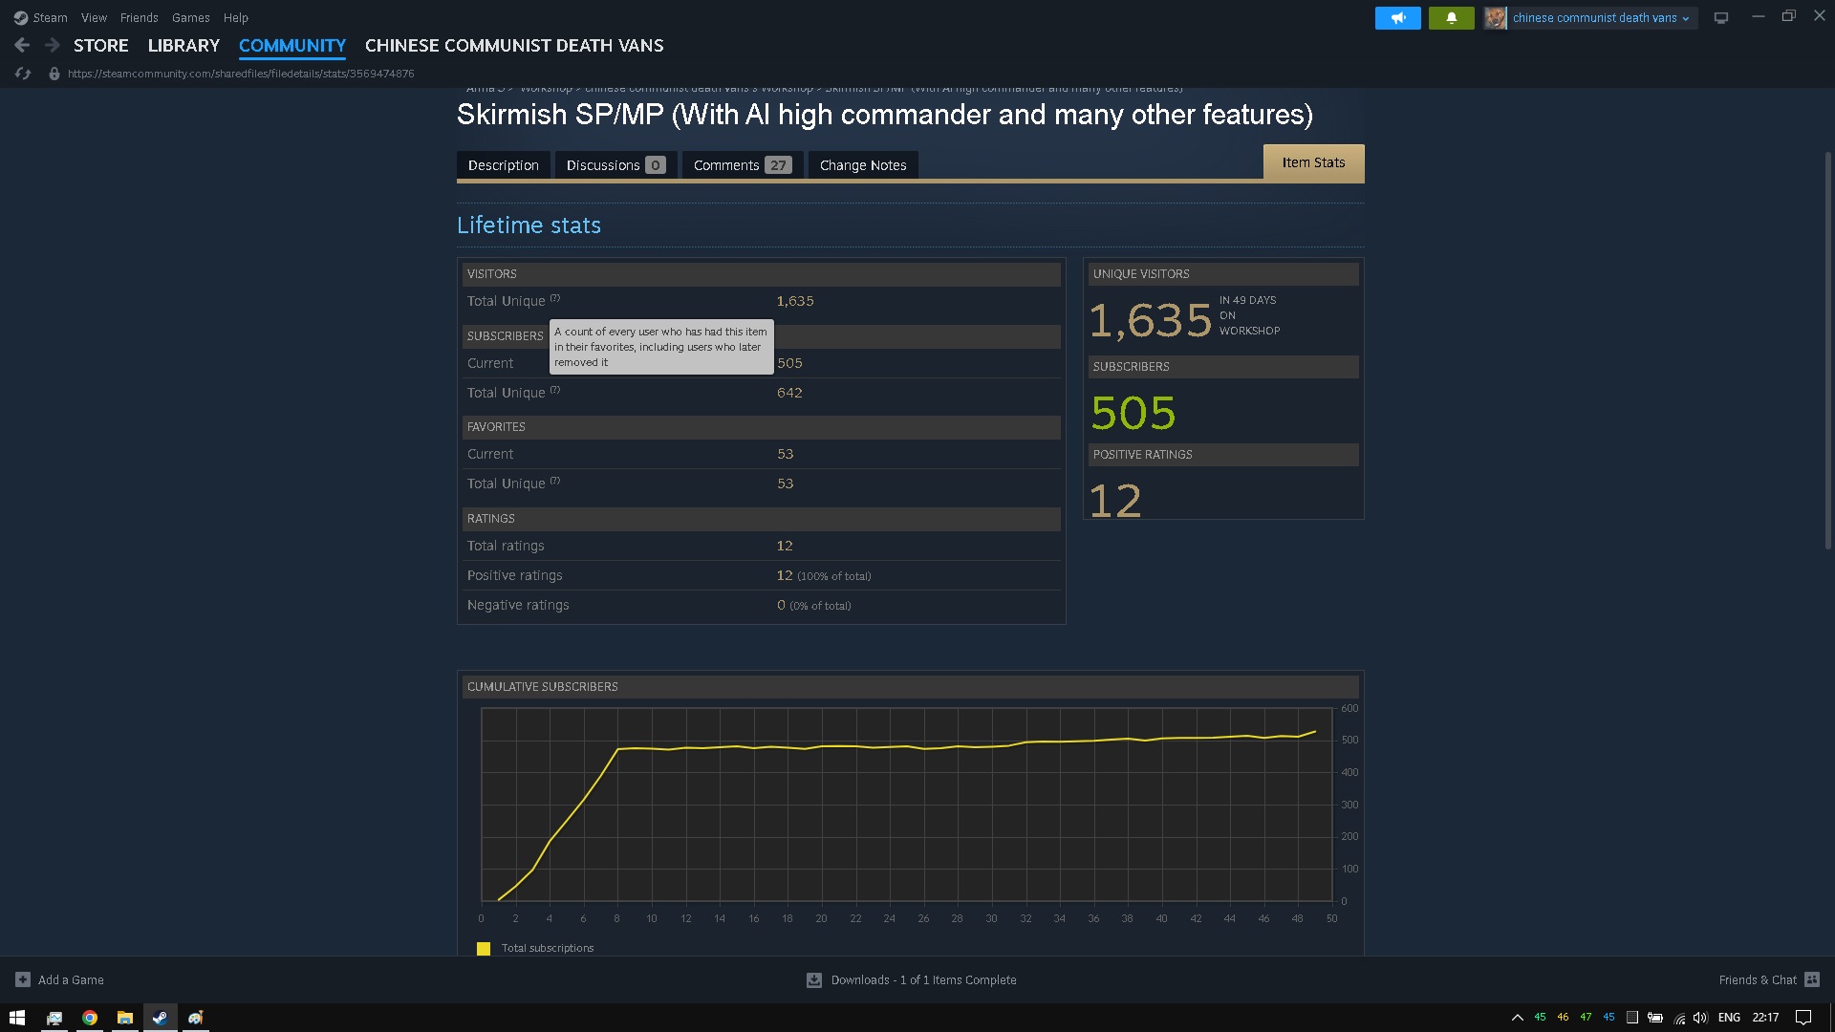Show hidden system tray icons
Image resolution: width=1835 pixels, height=1032 pixels.
tap(1517, 1018)
